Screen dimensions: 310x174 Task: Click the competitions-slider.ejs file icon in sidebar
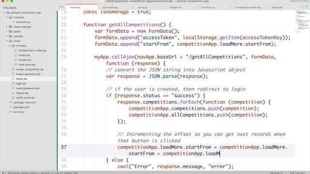point(15,50)
